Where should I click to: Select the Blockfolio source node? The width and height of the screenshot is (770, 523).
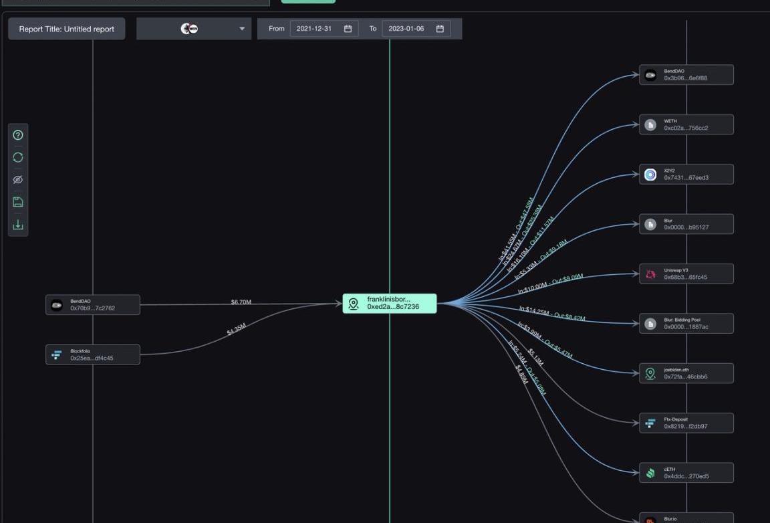tap(93, 354)
